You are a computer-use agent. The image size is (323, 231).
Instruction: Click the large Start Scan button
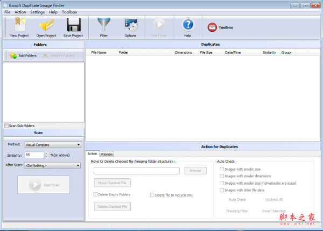pyautogui.click(x=44, y=185)
